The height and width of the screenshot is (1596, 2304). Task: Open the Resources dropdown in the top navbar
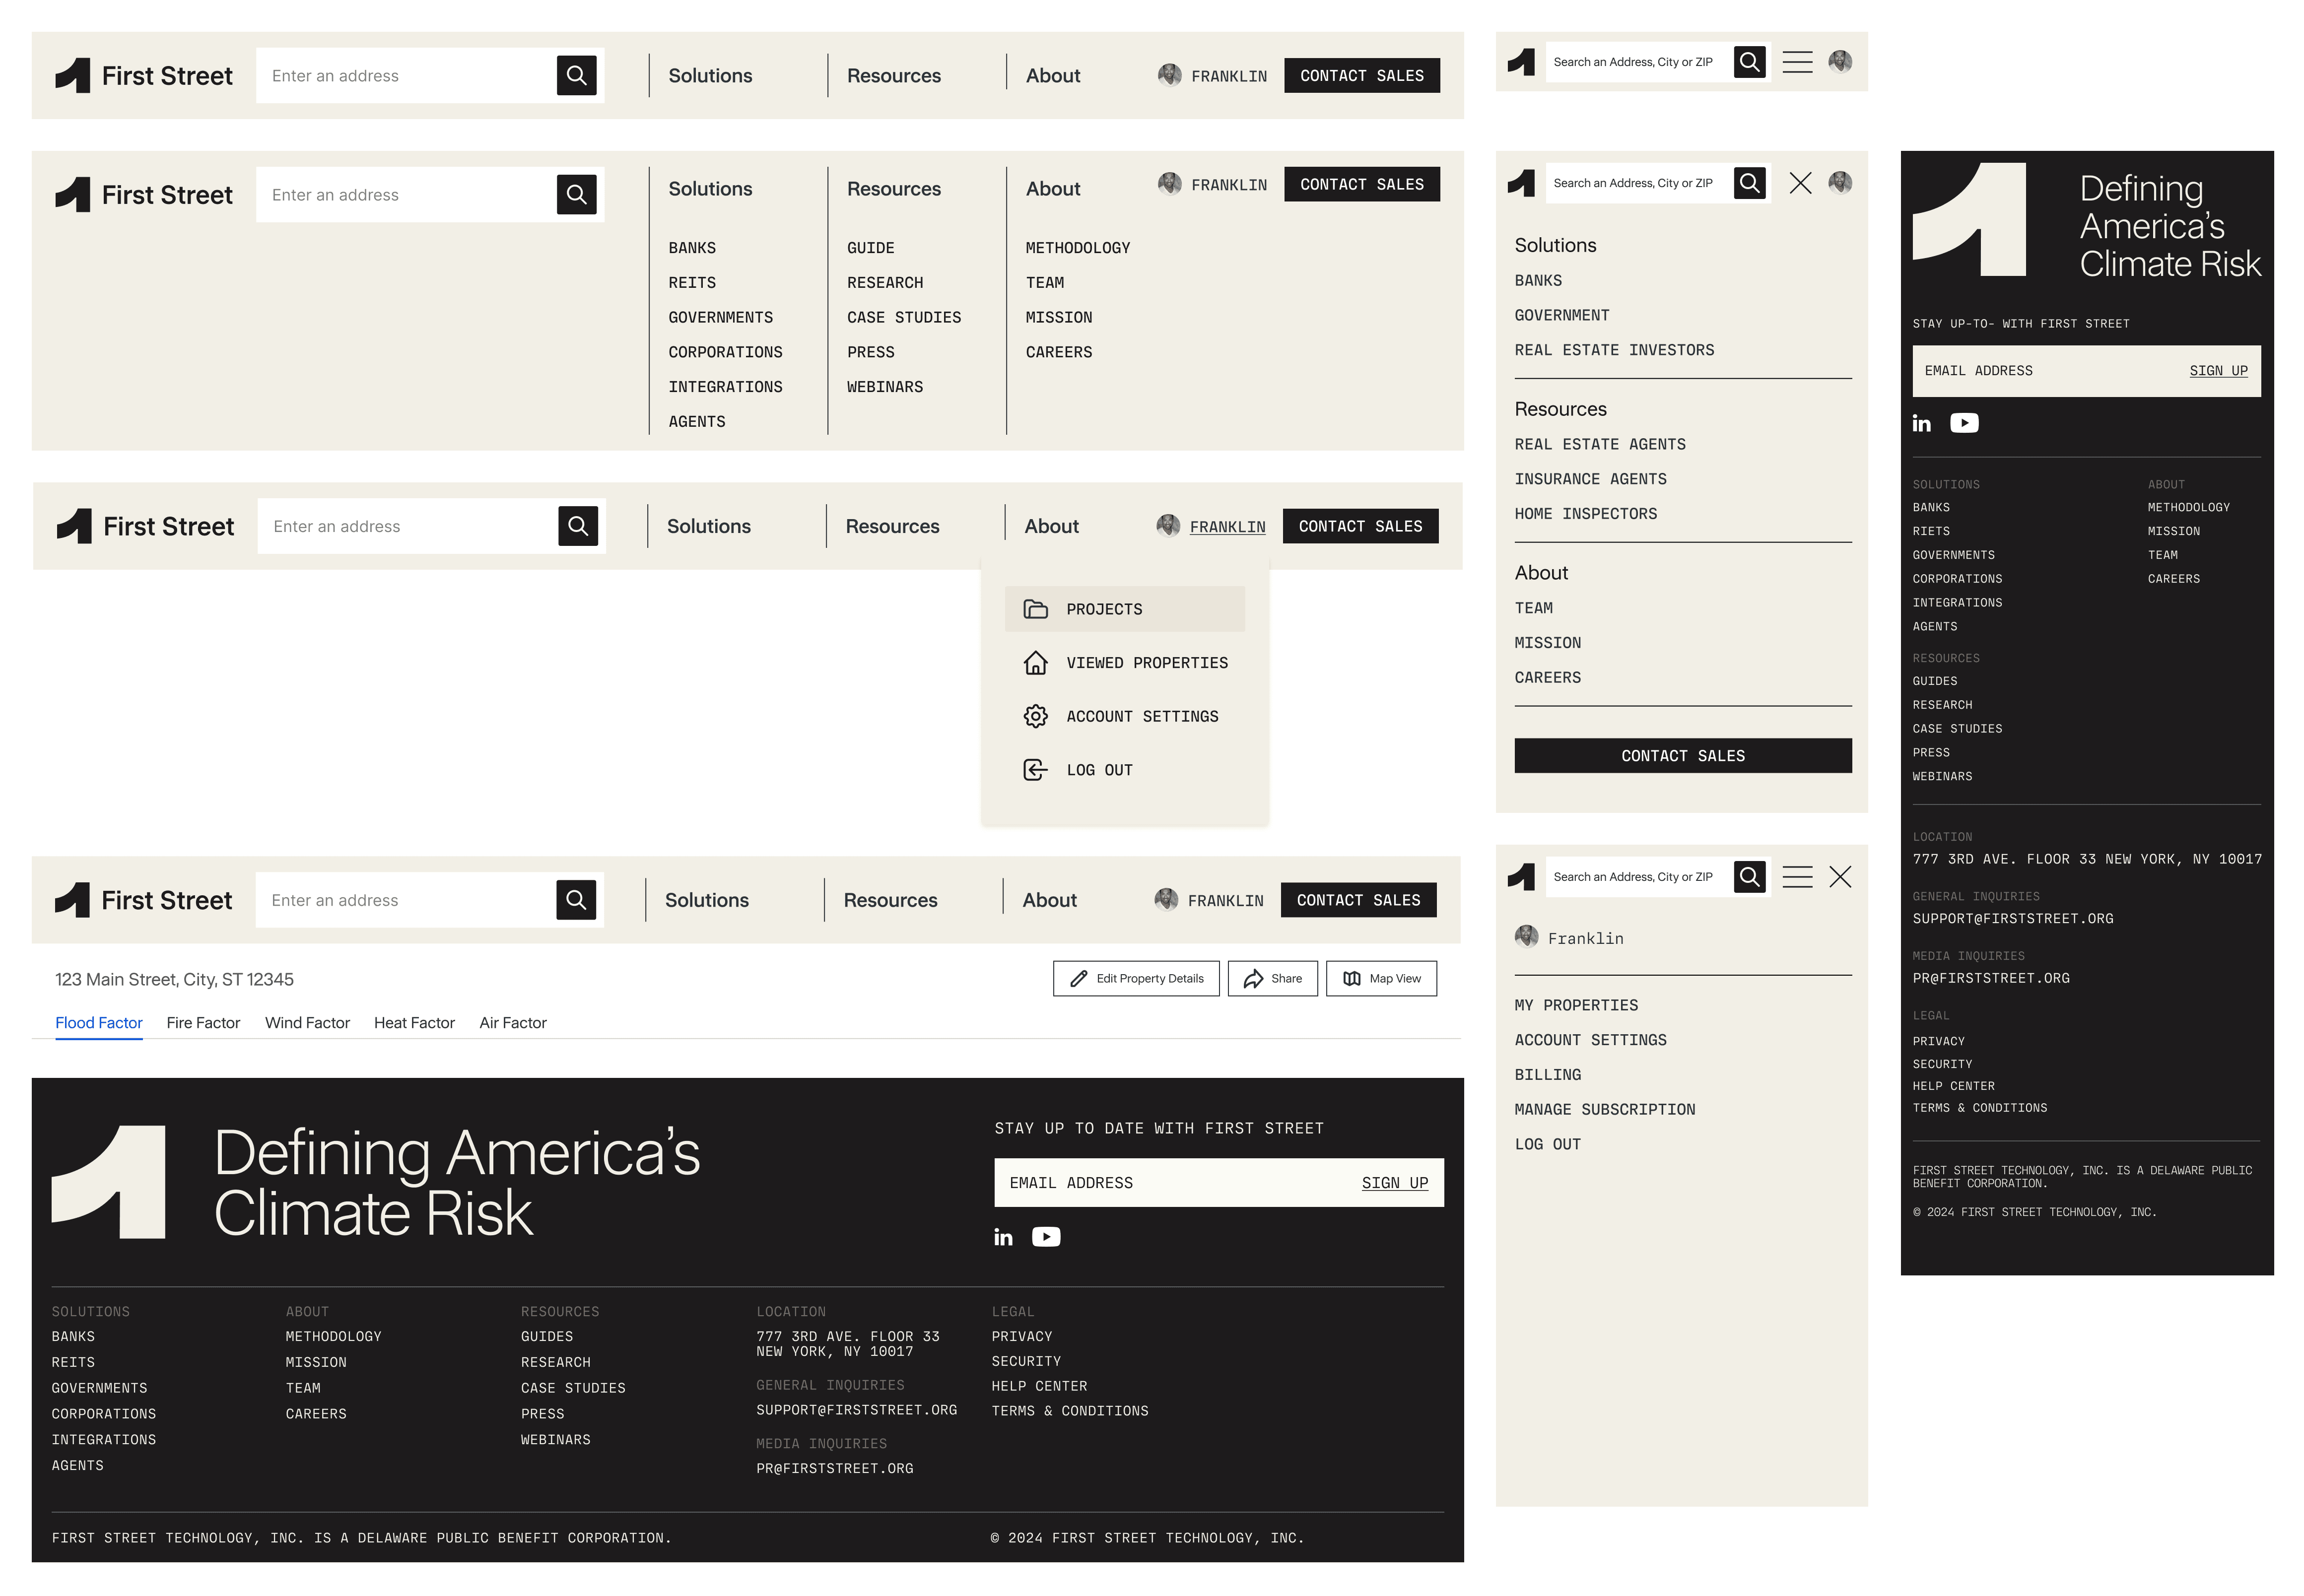point(893,76)
